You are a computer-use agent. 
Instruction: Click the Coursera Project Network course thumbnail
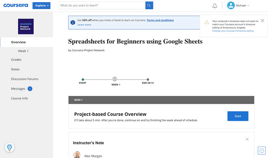click(x=26, y=26)
